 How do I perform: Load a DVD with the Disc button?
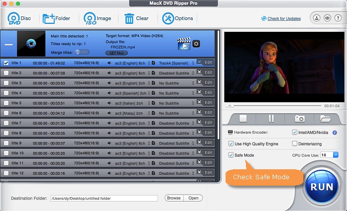(x=19, y=18)
